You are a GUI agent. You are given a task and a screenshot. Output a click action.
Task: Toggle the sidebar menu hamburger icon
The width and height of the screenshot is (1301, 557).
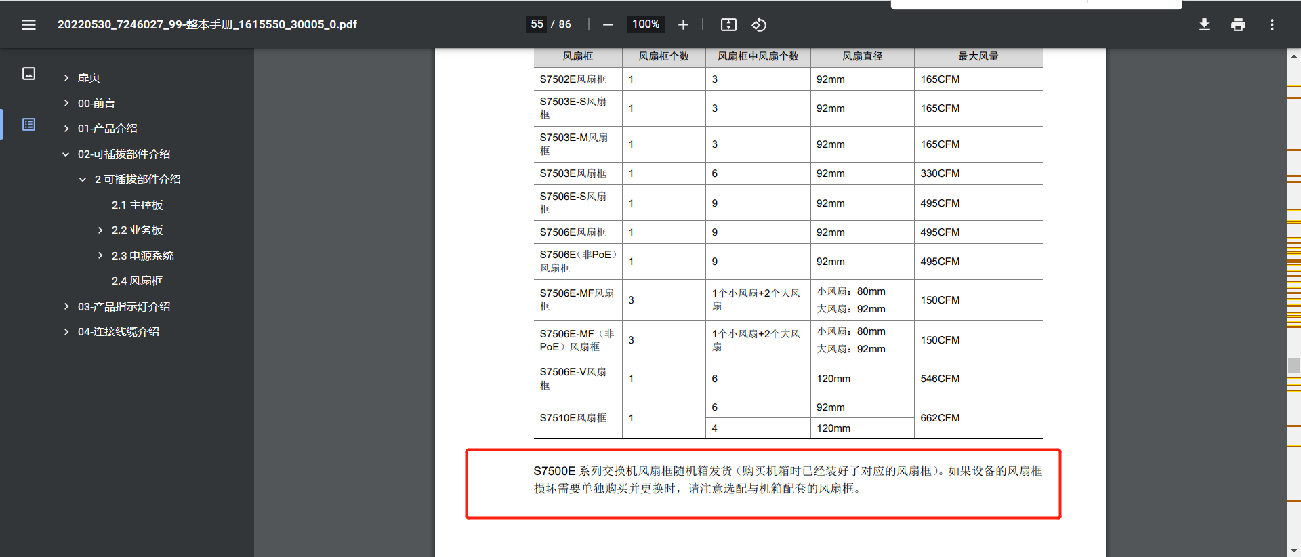(x=28, y=24)
